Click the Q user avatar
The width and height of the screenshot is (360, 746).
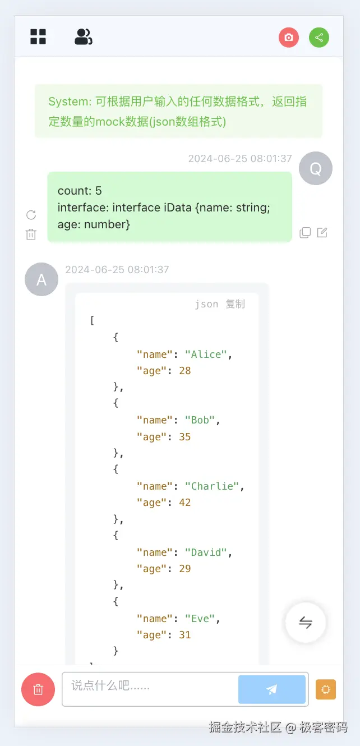click(x=315, y=168)
